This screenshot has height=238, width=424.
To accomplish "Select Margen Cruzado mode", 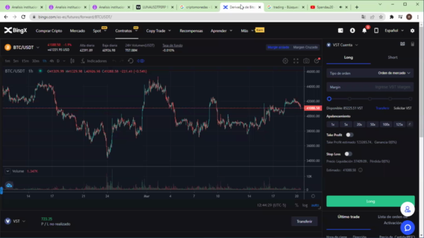I will 305,47.
